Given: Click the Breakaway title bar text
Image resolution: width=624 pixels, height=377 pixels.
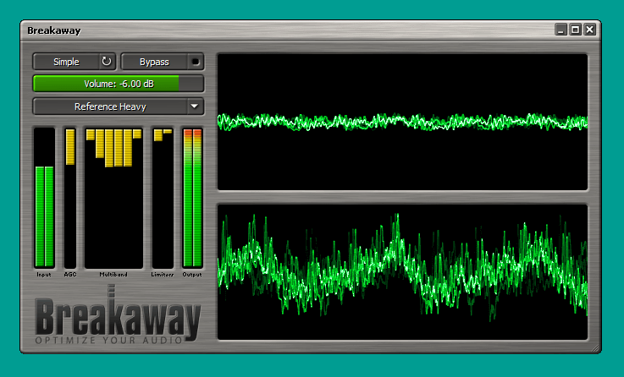Looking at the screenshot, I should [x=53, y=30].
